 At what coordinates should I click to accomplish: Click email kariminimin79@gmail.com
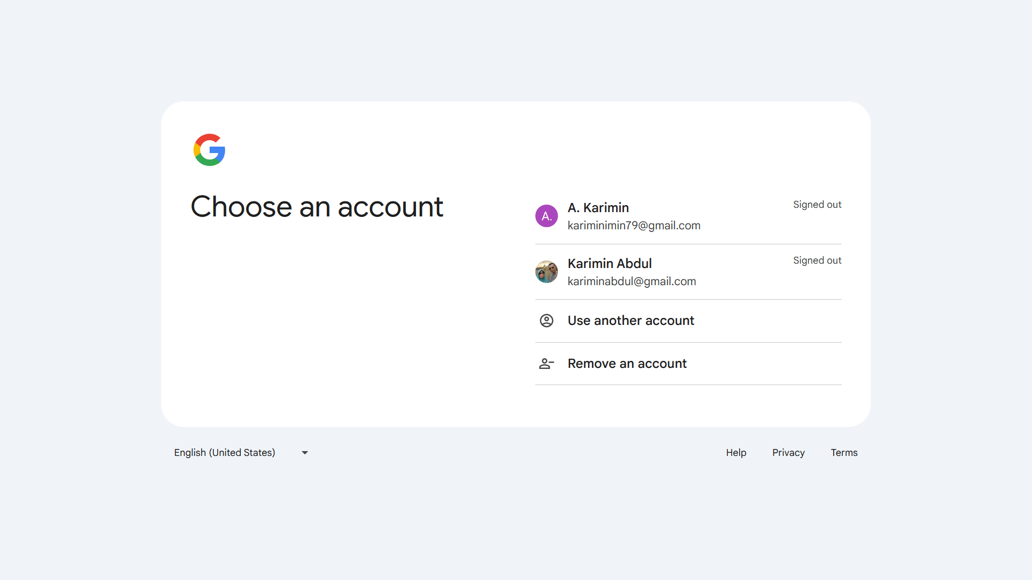pos(634,226)
